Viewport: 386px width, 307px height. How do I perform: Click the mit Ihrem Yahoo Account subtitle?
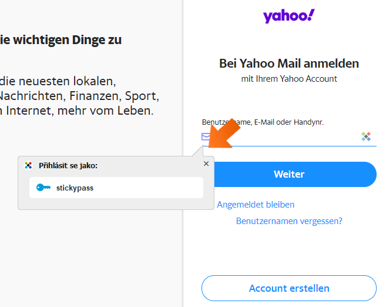289,79
